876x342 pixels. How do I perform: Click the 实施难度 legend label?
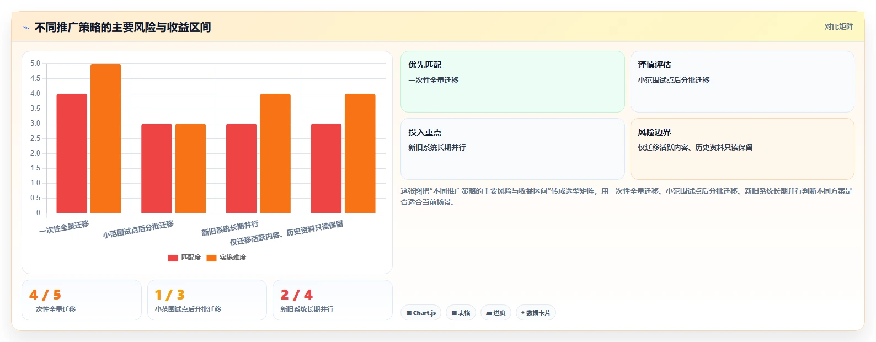233,258
